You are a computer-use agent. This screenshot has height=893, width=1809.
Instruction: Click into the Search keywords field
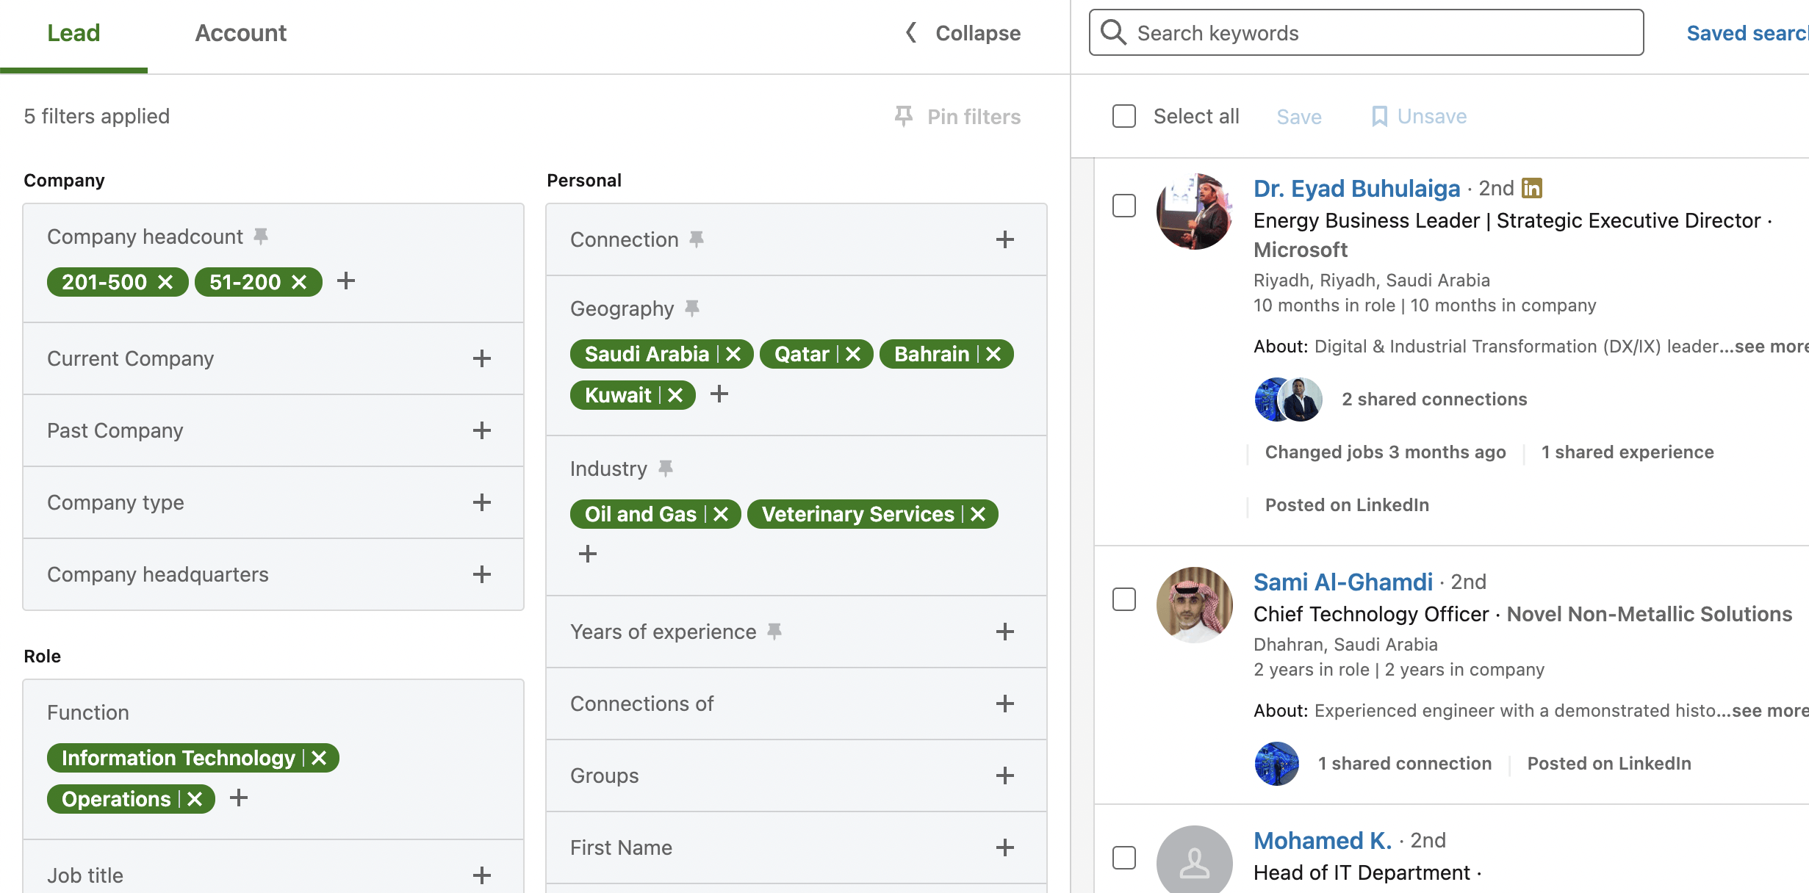[1366, 32]
